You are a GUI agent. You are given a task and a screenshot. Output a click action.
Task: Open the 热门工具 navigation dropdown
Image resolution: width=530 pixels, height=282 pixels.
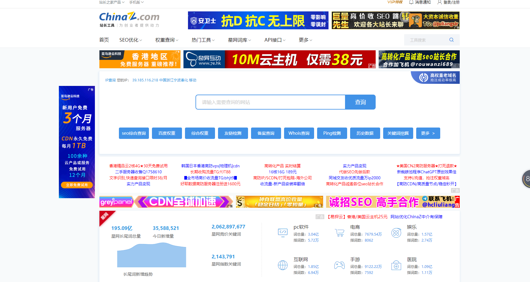pyautogui.click(x=203, y=40)
